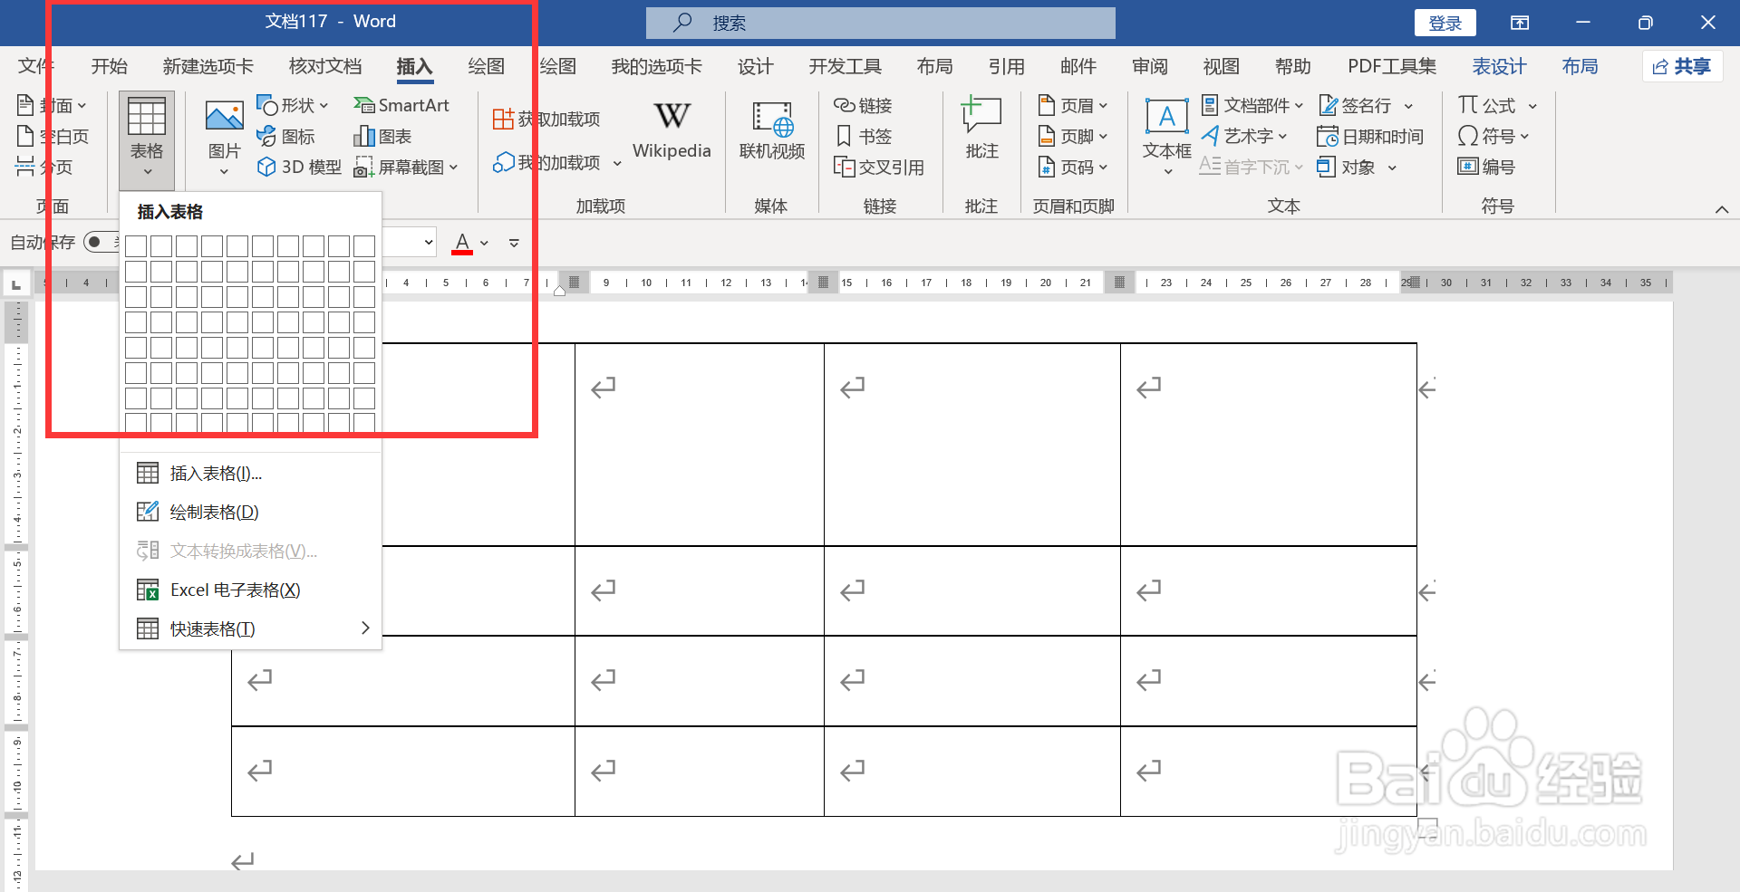Screen dimensions: 1740x892
Task: Insert a Chart
Action: 382,136
